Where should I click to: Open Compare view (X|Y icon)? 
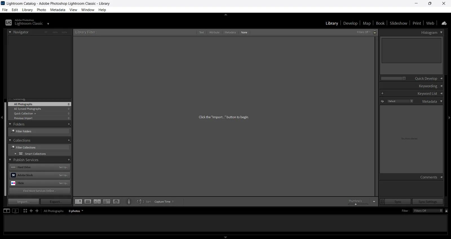pyautogui.click(x=97, y=202)
